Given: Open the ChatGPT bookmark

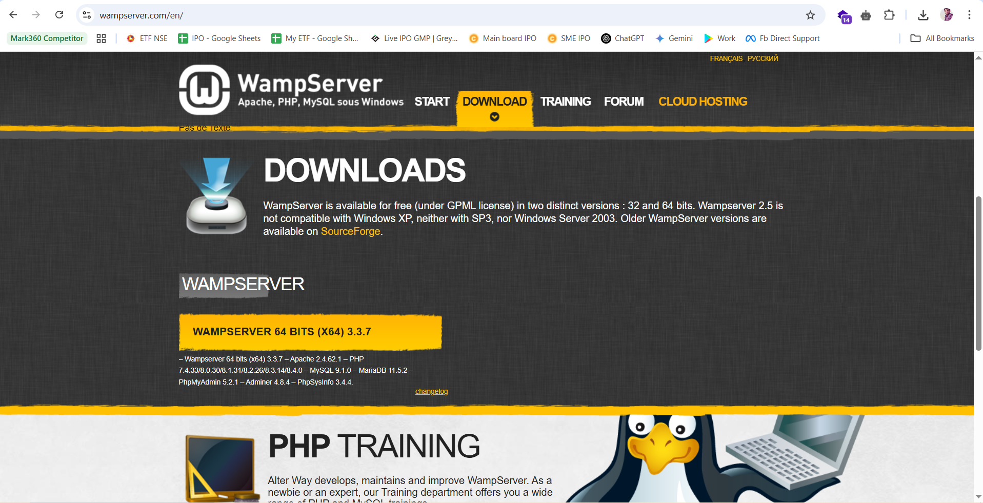Looking at the screenshot, I should [x=623, y=38].
